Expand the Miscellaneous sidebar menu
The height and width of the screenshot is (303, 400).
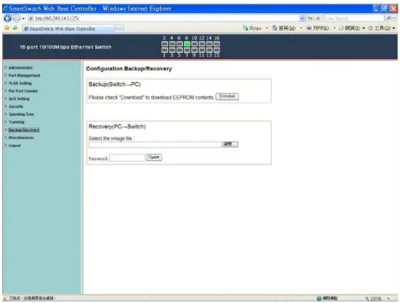pos(21,138)
